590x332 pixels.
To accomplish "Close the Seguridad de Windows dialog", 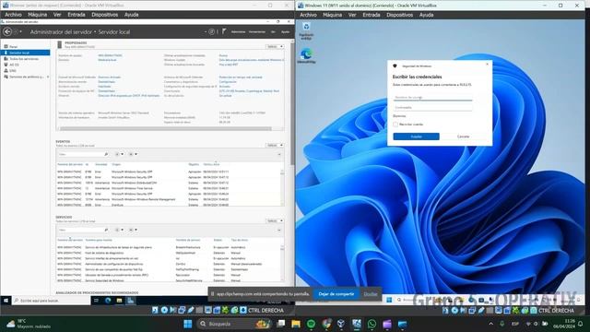I will (x=488, y=65).
